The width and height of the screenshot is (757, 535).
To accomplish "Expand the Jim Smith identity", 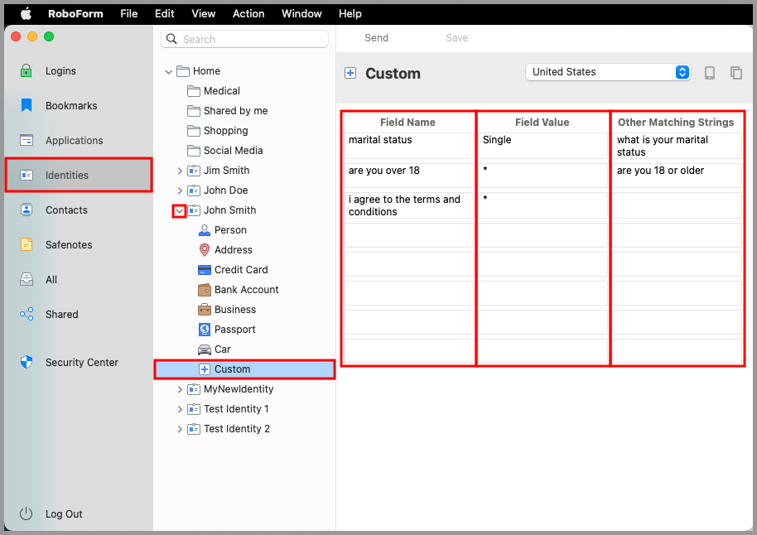I will pyautogui.click(x=180, y=171).
